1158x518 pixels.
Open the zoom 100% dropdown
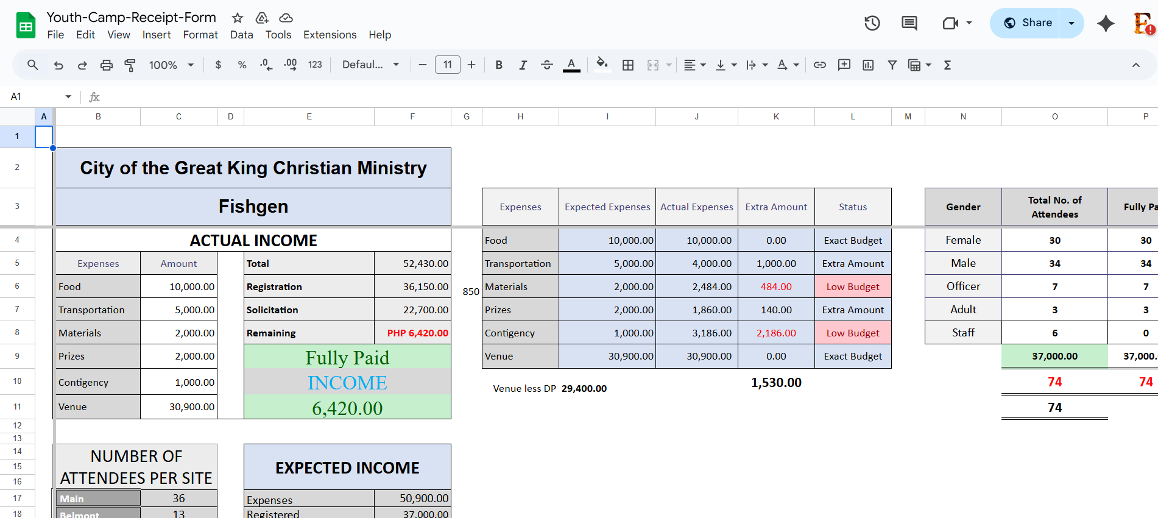tap(171, 65)
